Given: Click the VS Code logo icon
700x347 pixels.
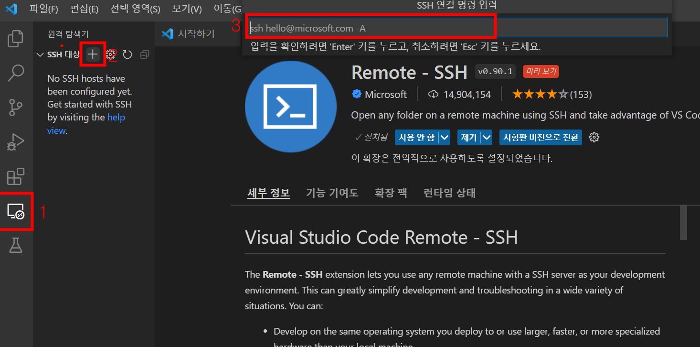Looking at the screenshot, I should pyautogui.click(x=11, y=9).
